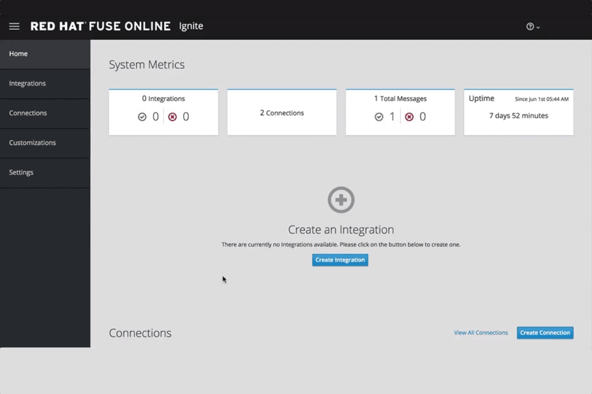Click successful messages checkmark icon
Screen dimensions: 592x394
coord(379,117)
